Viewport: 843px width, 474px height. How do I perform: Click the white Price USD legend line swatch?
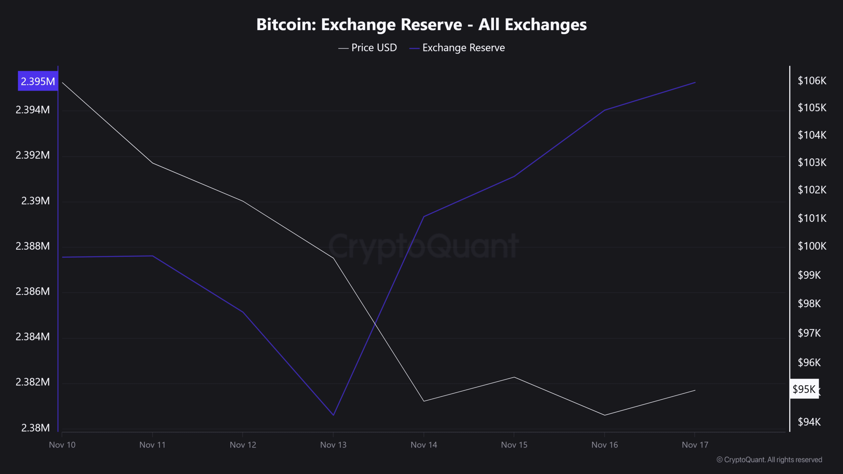343,48
